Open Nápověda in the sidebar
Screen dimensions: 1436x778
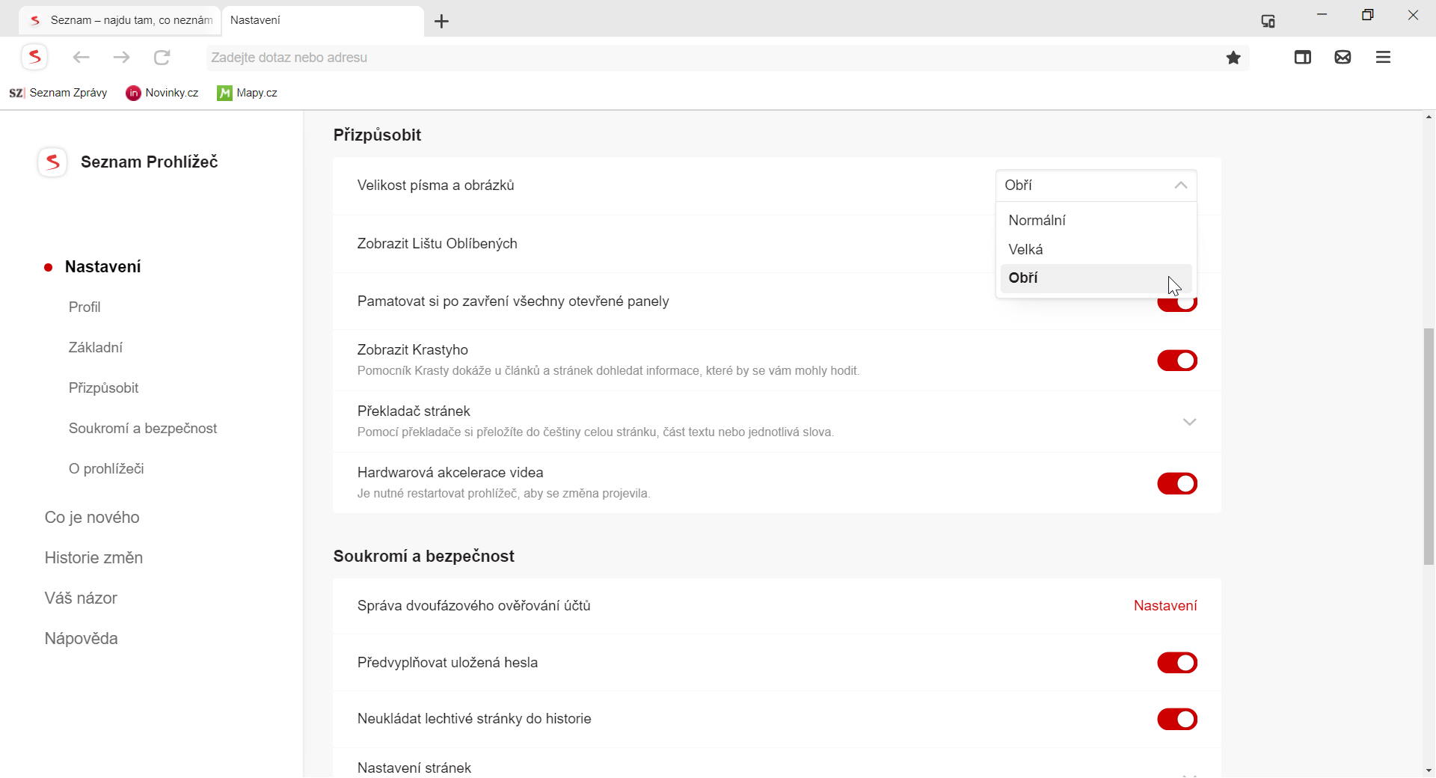point(81,639)
